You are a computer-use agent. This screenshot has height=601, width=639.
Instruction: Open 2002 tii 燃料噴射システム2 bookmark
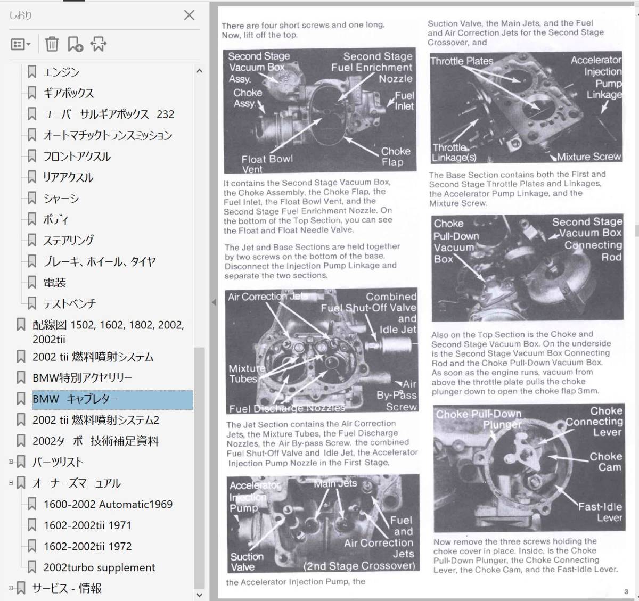(x=96, y=420)
